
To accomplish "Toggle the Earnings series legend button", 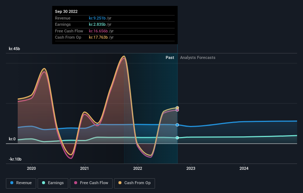I will pyautogui.click(x=53, y=183).
